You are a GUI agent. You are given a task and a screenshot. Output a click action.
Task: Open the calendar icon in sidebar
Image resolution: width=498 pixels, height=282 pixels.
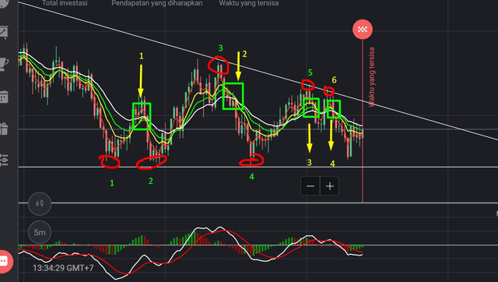point(3,97)
